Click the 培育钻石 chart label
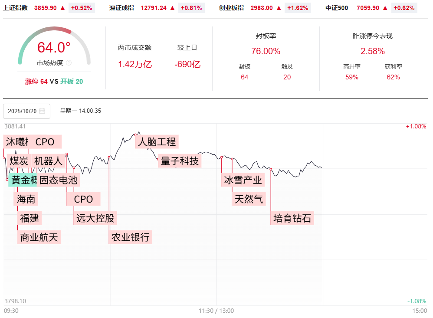Image resolution: width=433 pixels, height=318 pixels. [x=292, y=218]
